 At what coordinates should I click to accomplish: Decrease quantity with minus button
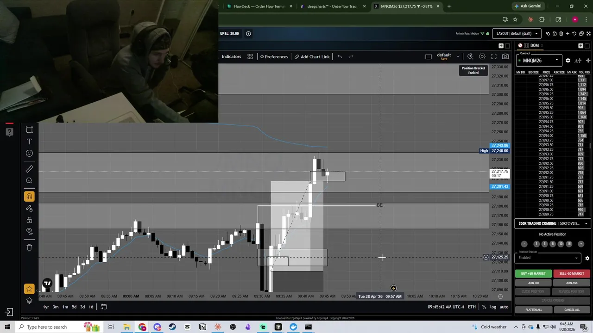click(x=524, y=244)
